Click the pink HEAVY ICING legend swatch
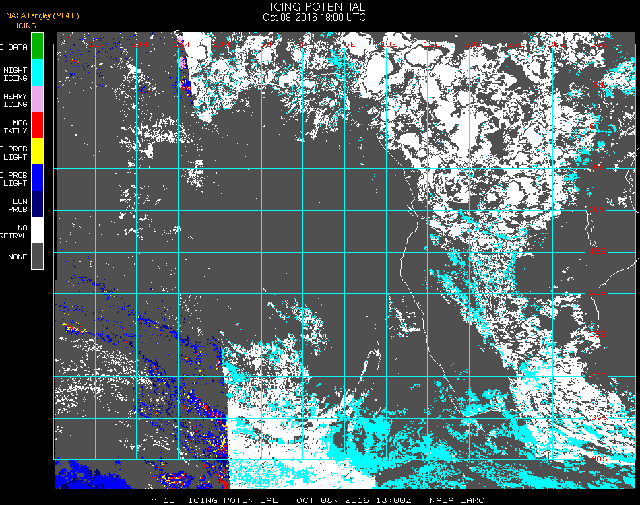 (37, 99)
